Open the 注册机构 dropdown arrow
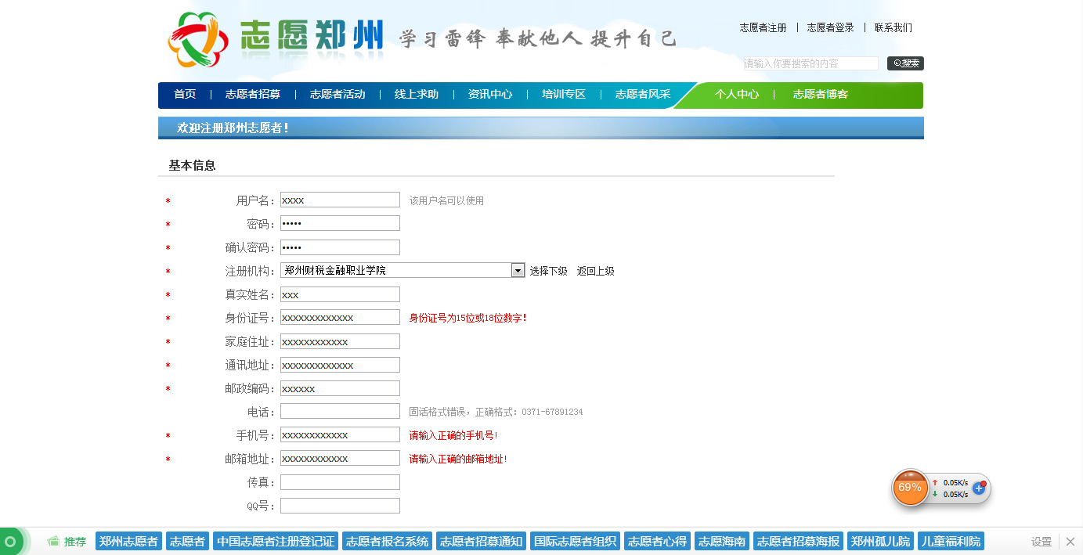The height and width of the screenshot is (555, 1083). point(518,271)
